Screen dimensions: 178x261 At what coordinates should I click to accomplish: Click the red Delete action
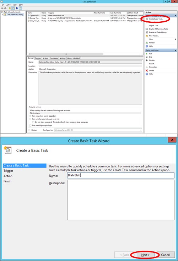click(x=151, y=70)
